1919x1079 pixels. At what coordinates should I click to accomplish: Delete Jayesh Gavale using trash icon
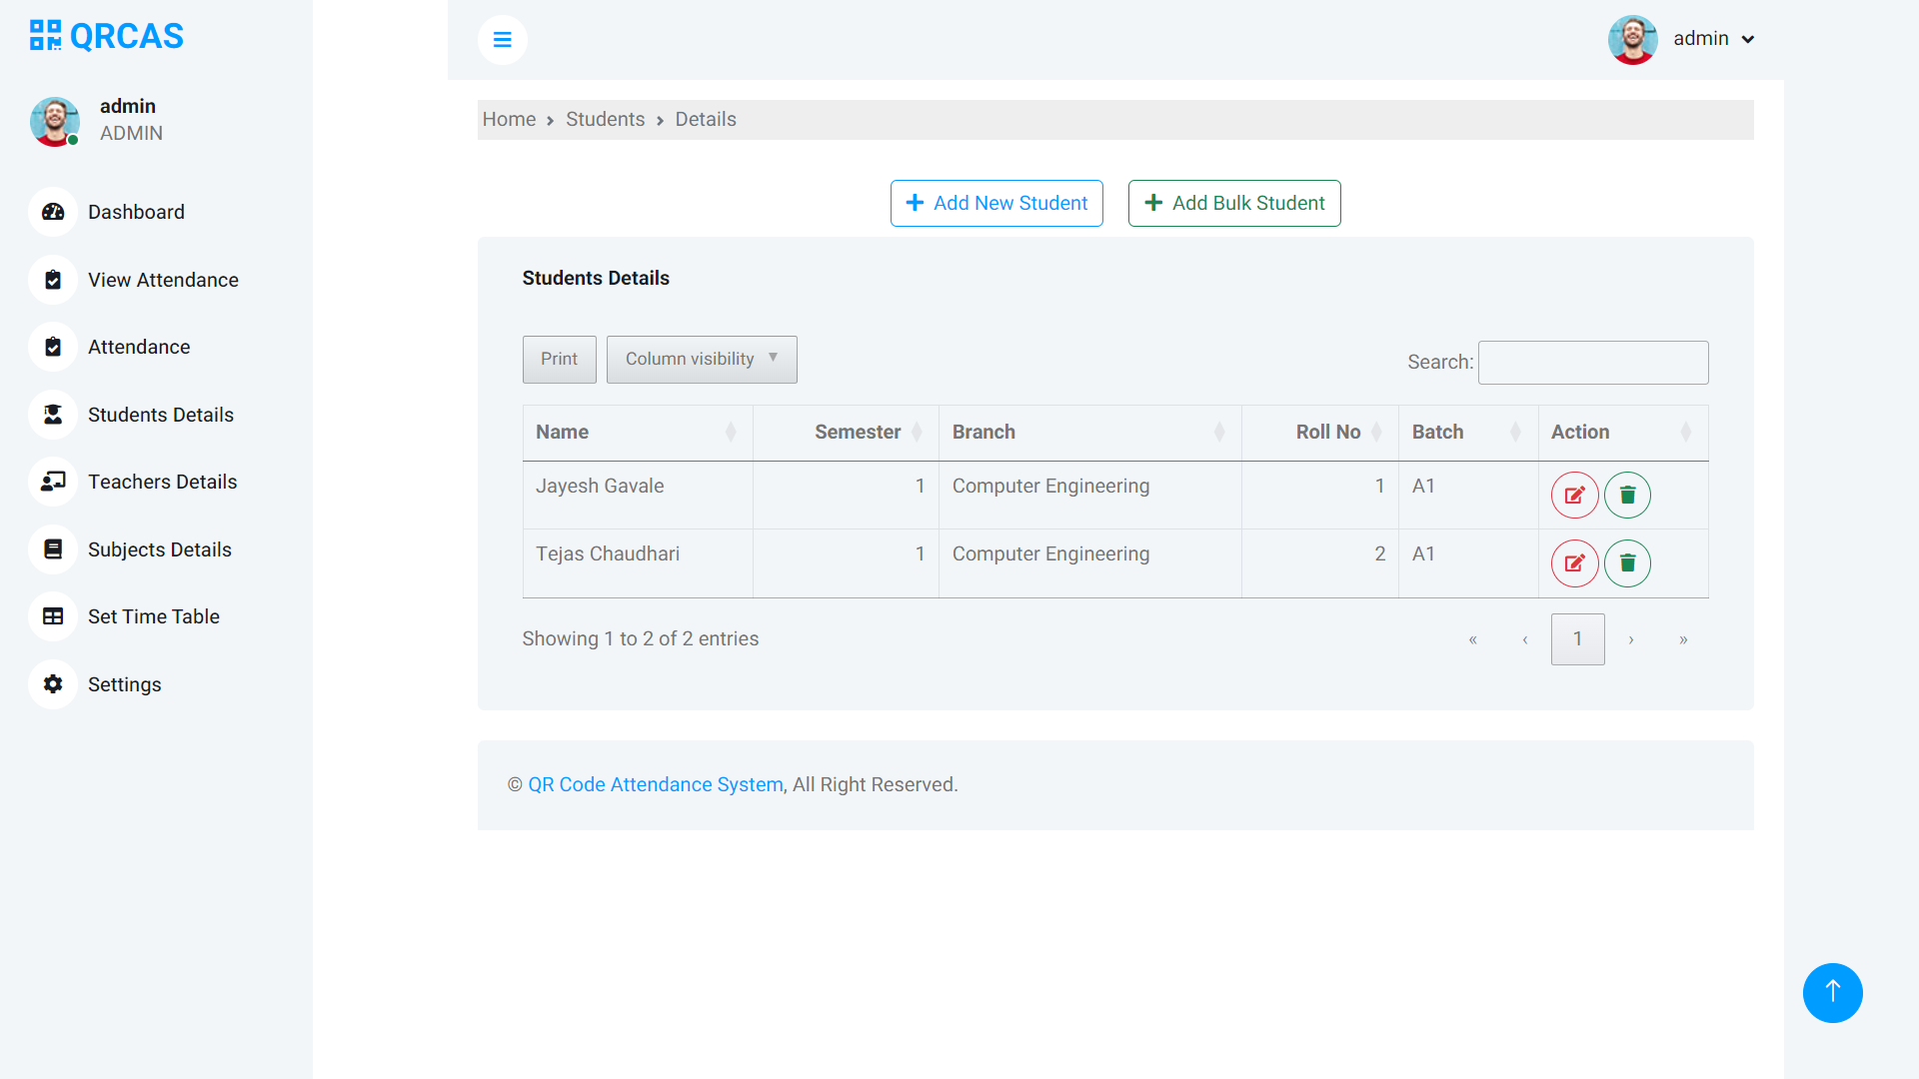[1627, 496]
